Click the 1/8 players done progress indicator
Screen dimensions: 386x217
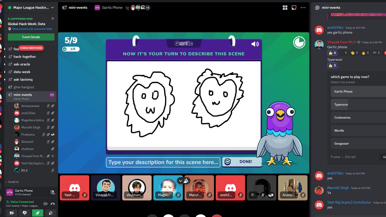71,49
